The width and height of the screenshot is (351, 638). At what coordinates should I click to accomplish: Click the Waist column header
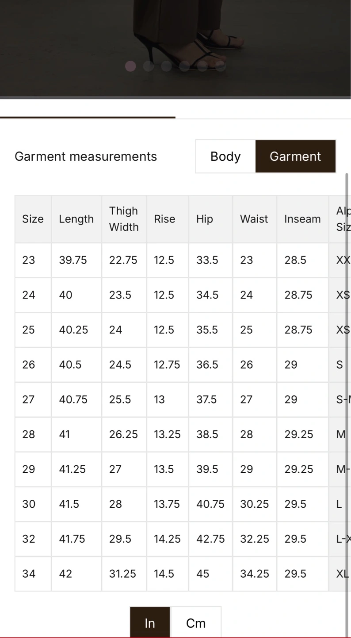pyautogui.click(x=254, y=219)
